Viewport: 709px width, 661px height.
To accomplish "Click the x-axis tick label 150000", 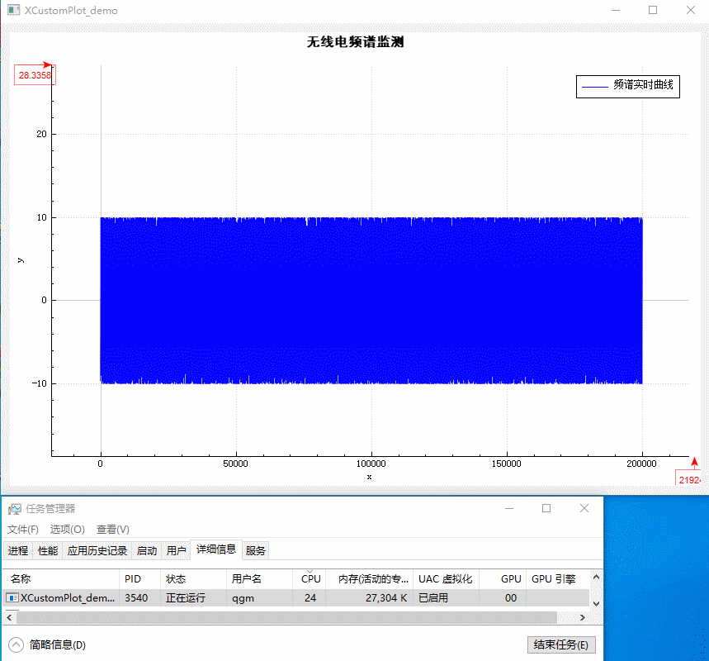I will (507, 464).
